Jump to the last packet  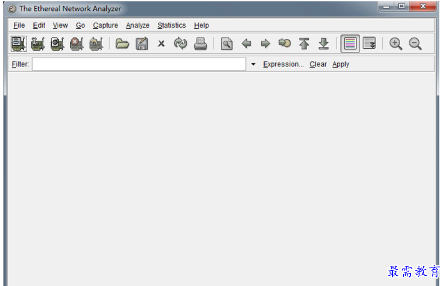click(x=323, y=44)
